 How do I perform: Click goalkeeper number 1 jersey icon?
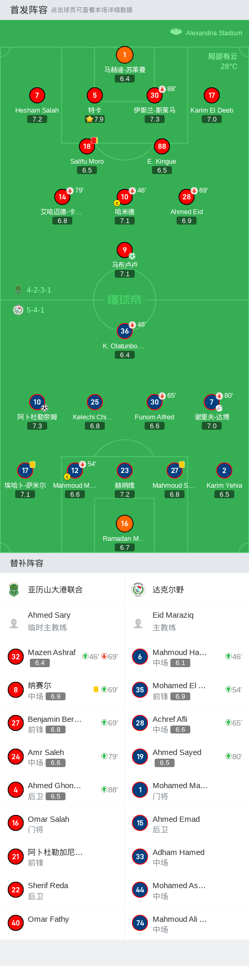[124, 55]
